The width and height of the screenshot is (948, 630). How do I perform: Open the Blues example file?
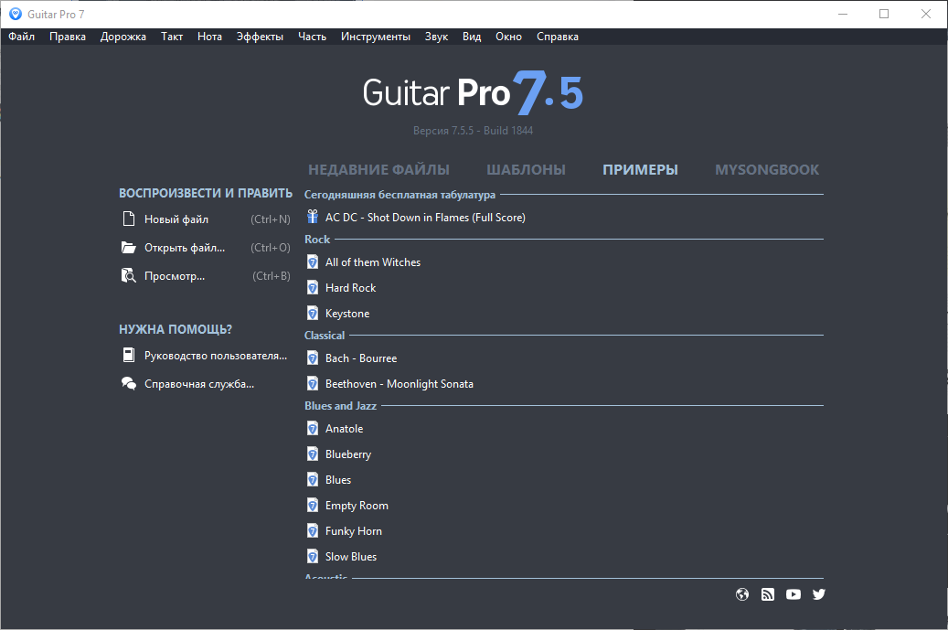338,479
